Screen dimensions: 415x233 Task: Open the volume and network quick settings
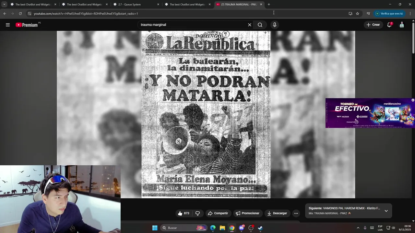(x=390, y=228)
